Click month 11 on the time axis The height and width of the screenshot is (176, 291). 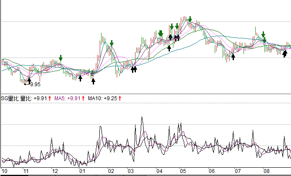(26, 171)
